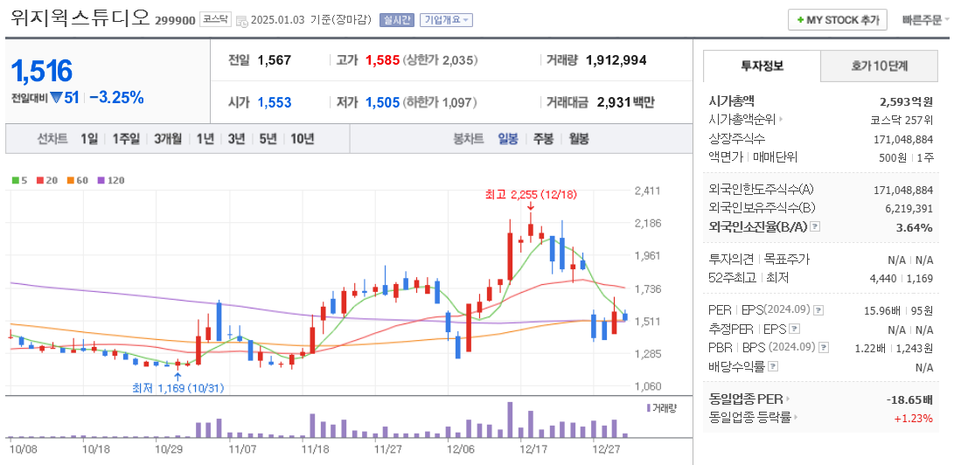Click the 실시간 badge button

pos(397,20)
